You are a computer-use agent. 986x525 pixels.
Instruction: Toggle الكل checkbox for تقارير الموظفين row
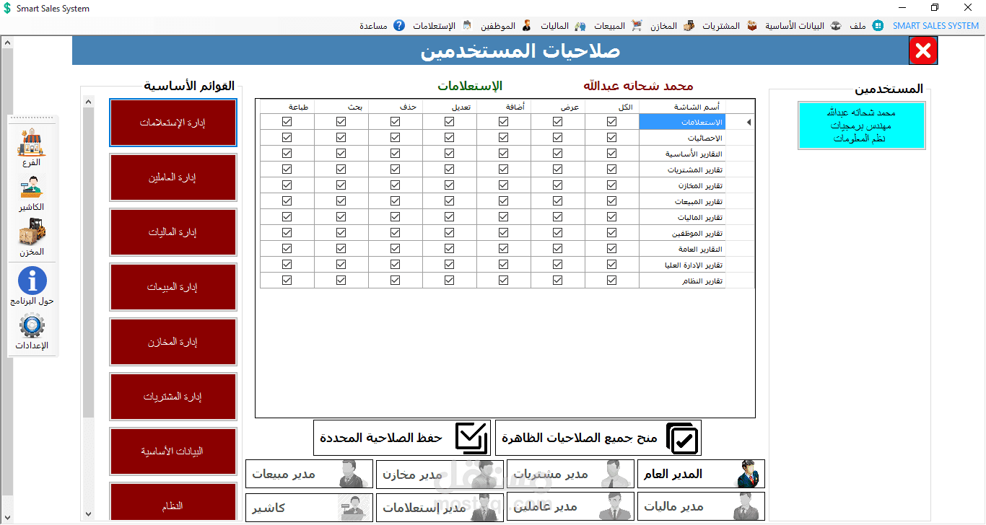coord(612,233)
